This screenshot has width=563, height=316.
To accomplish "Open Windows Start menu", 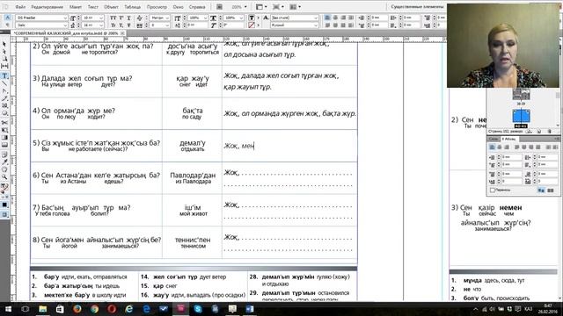I will [8, 309].
